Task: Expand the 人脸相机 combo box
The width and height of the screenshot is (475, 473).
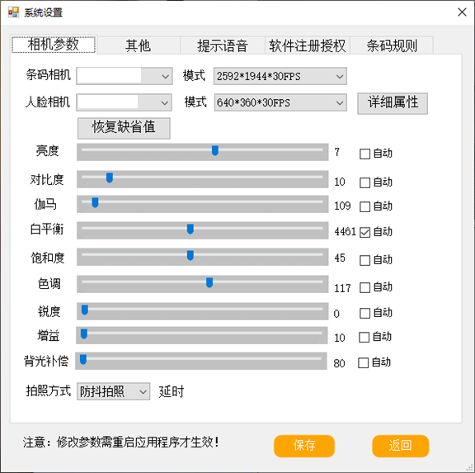Action: click(x=124, y=102)
